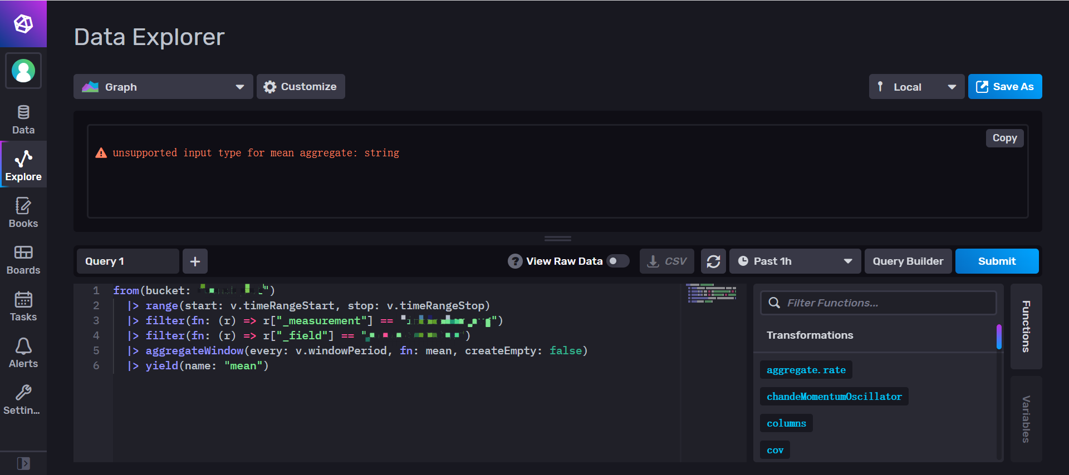The width and height of the screenshot is (1069, 475).
Task: Click the InfluxDB logo icon
Action: click(23, 24)
